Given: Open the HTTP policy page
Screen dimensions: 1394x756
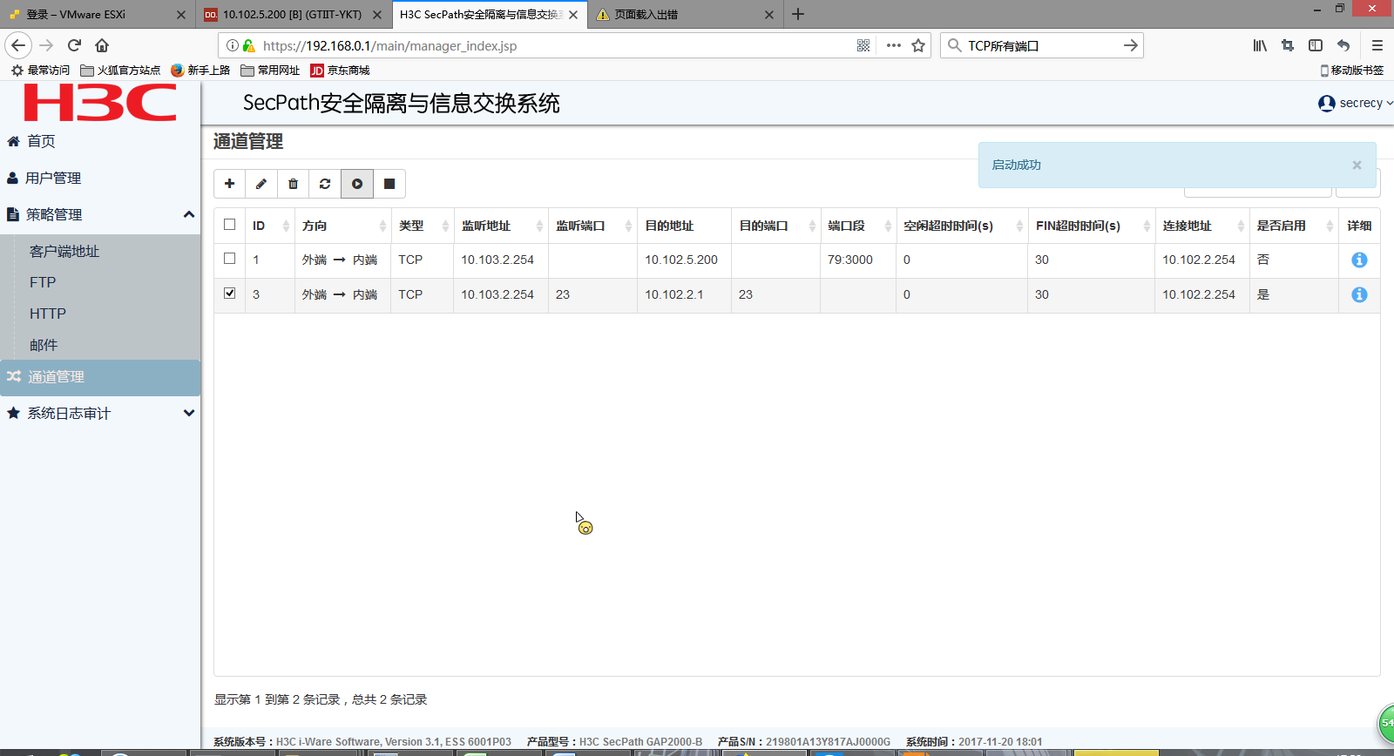Looking at the screenshot, I should click(x=48, y=314).
